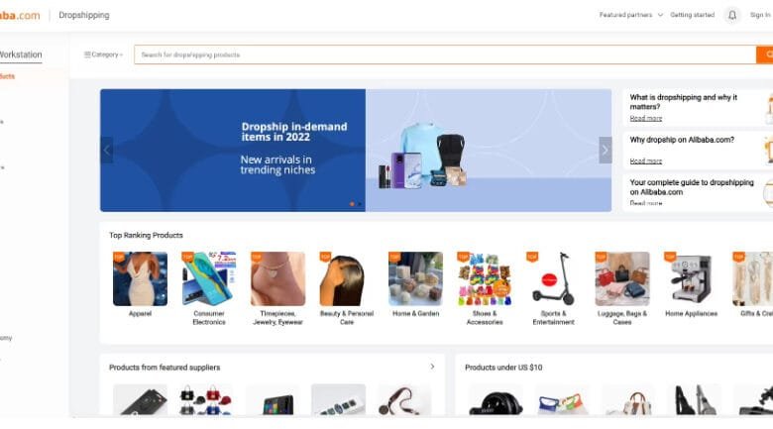Select the Sports & Entertainment scooter image

click(553, 278)
